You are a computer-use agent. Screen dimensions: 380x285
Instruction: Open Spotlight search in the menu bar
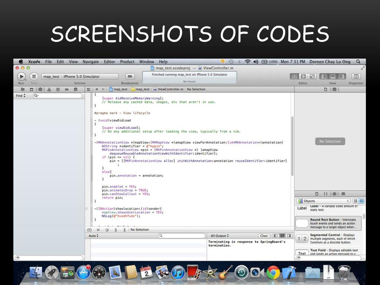pos(358,62)
